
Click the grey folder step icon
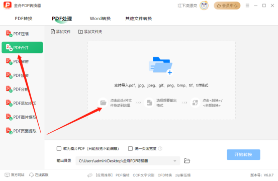point(103,103)
